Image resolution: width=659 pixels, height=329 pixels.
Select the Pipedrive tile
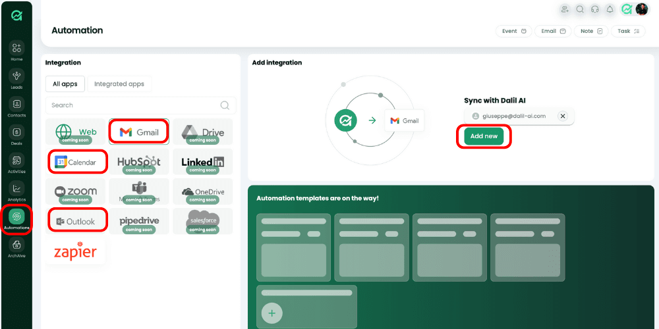pos(139,221)
